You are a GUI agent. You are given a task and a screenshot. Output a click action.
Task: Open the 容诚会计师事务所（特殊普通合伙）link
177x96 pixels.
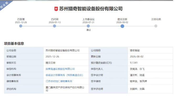pyautogui.click(x=64, y=75)
